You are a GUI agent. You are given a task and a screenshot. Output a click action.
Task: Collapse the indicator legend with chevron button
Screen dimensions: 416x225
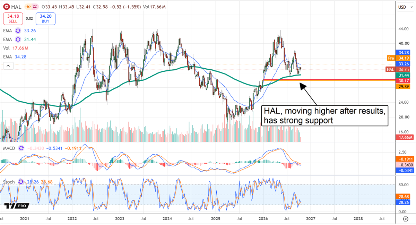[x=8, y=66]
